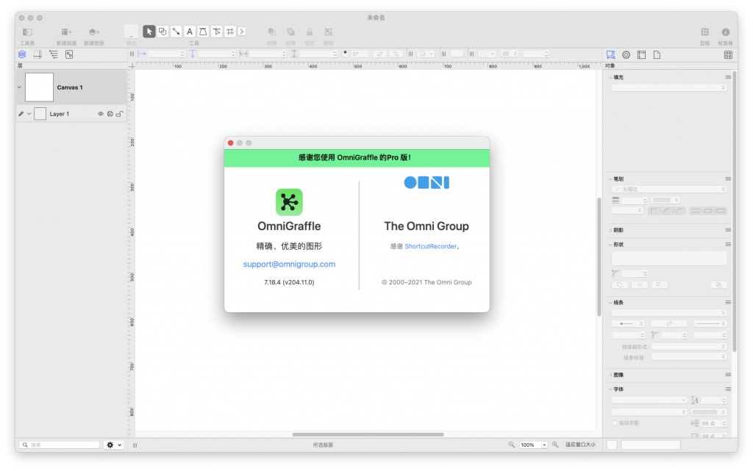The width and height of the screenshot is (753, 471).
Task: Select the Layer 1 row
Action: pyautogui.click(x=71, y=114)
